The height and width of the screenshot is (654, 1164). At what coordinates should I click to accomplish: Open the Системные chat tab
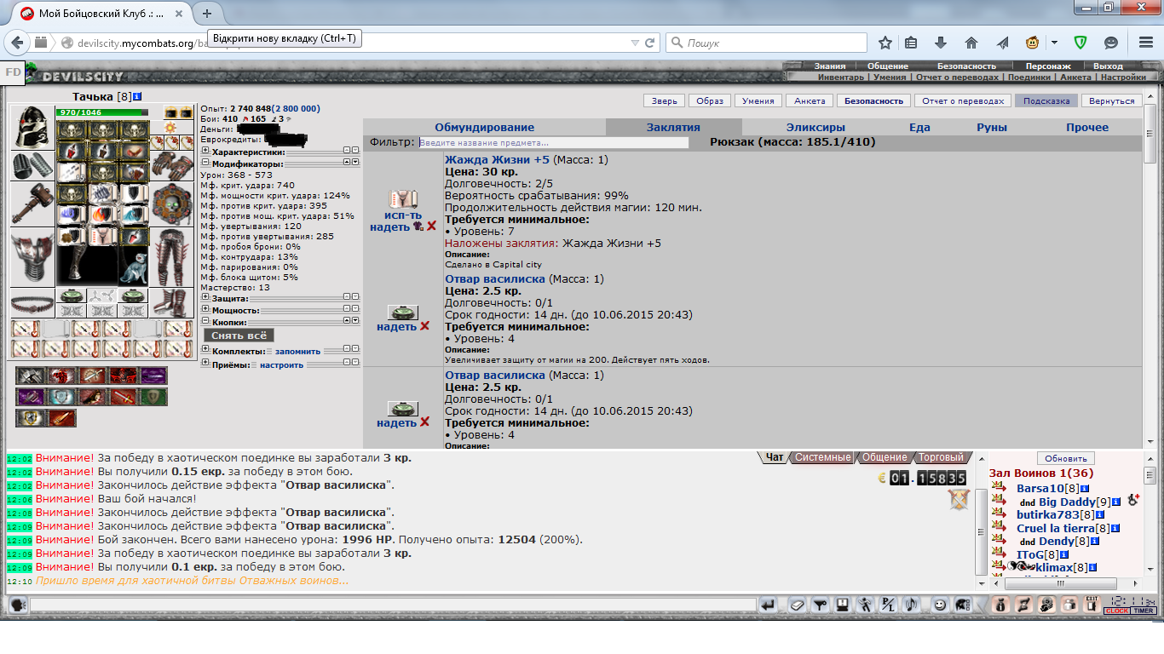tap(821, 457)
